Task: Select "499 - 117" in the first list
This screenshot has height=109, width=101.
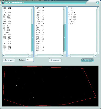Action: (7, 23)
